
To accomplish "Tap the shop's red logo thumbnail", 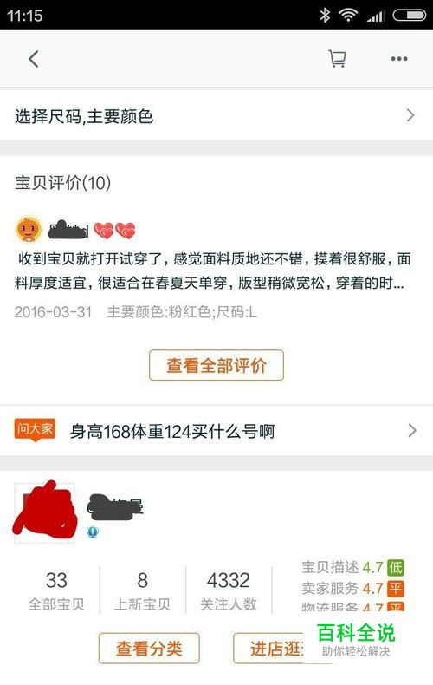I will tap(45, 512).
